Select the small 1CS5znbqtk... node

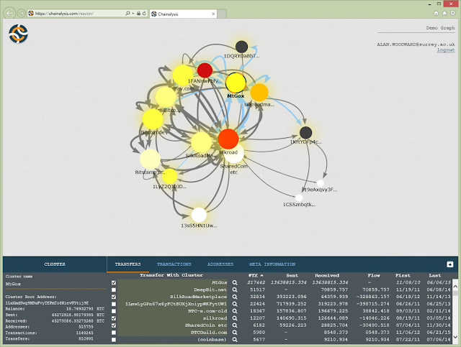[299, 198]
